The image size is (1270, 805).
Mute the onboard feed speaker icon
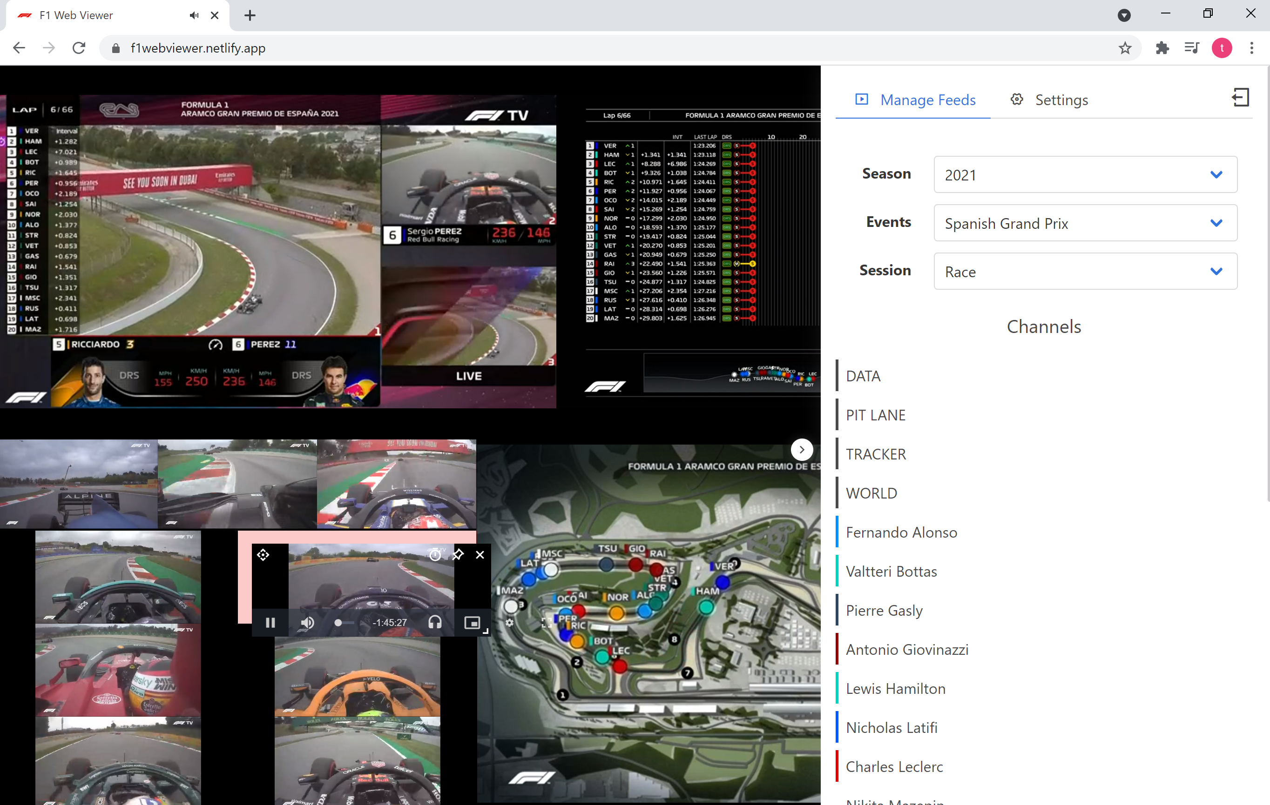(307, 623)
